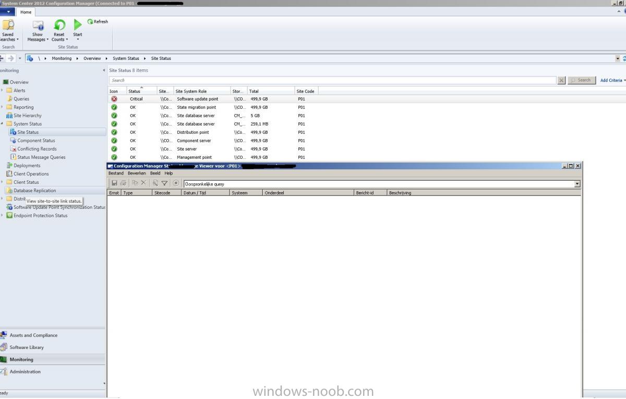Open the application menu button

[x=7, y=12]
